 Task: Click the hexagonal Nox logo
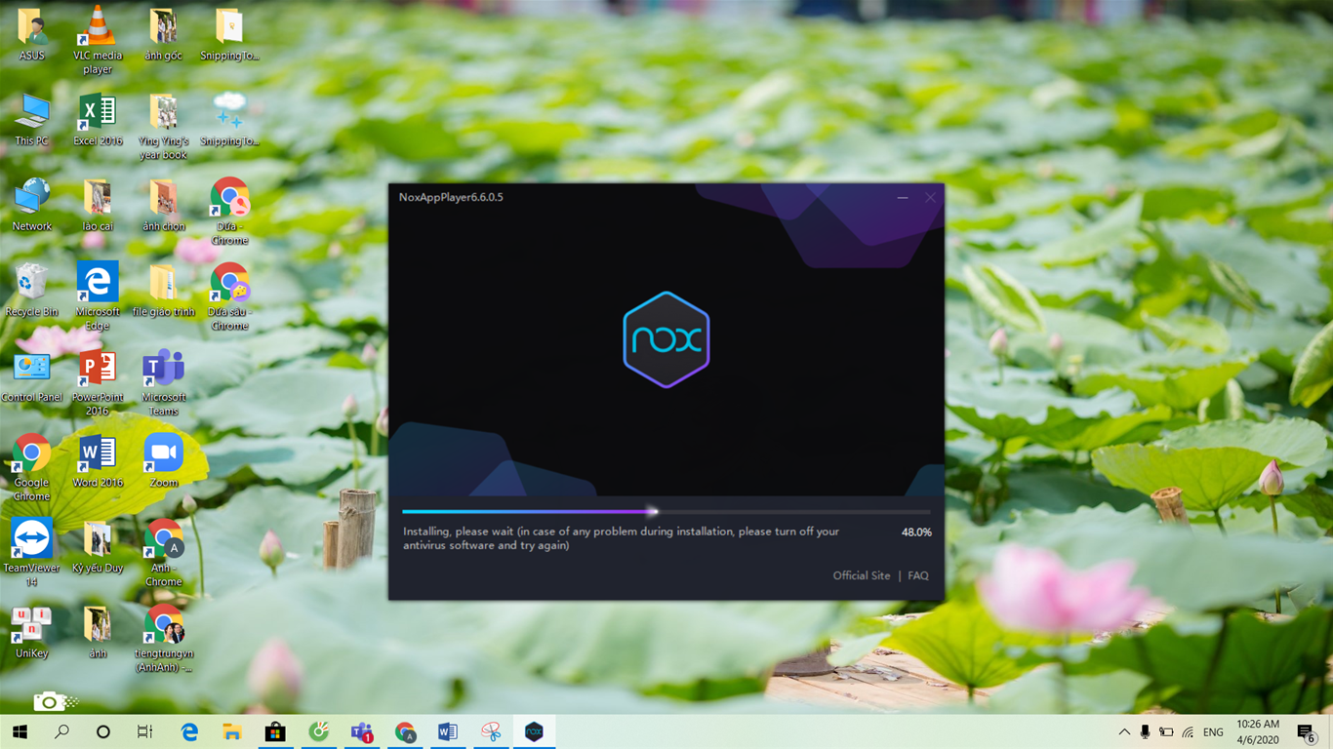point(666,339)
